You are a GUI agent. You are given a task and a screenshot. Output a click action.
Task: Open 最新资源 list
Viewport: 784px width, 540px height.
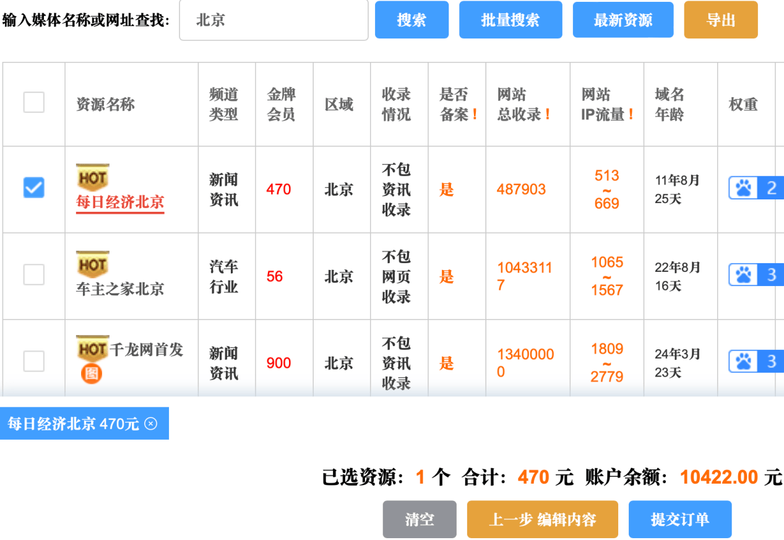(x=623, y=20)
